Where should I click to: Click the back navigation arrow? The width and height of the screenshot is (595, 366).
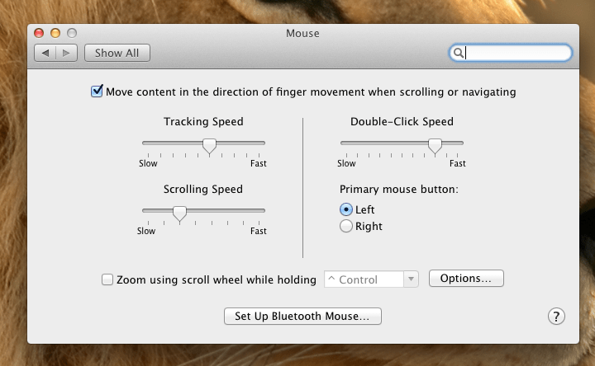click(x=45, y=53)
